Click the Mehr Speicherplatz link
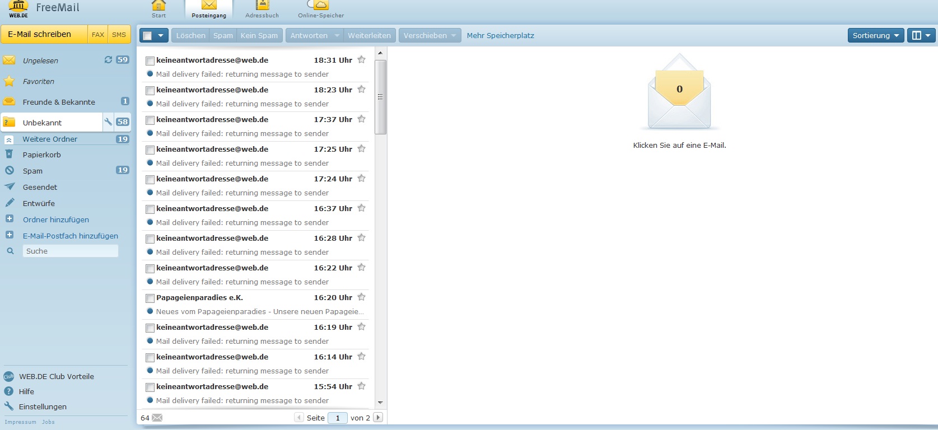This screenshot has height=430, width=938. pos(500,35)
